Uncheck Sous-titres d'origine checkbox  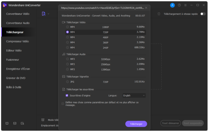coord(67,95)
